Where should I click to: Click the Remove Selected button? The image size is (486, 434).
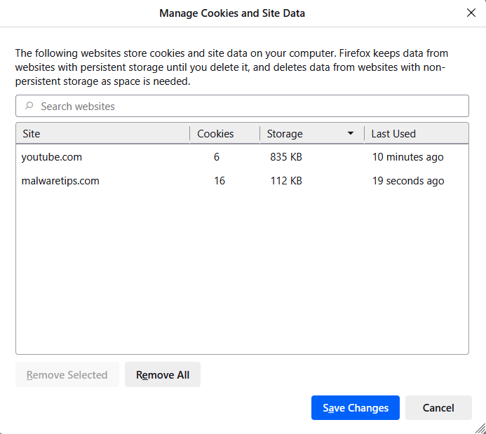67,375
